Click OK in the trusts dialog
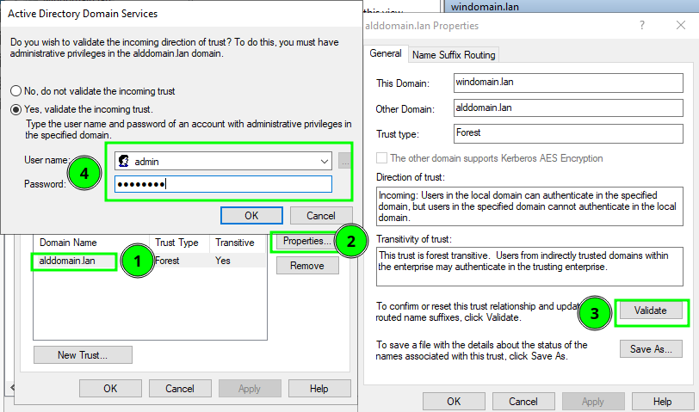Viewport: 699px width, 412px height. pyautogui.click(x=110, y=389)
